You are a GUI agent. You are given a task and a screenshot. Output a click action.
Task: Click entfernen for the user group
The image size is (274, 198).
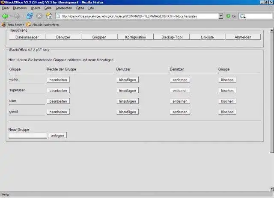[180, 101]
